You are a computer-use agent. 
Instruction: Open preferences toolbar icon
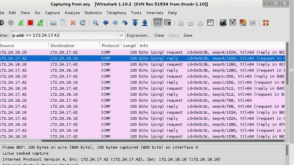pyautogui.click(x=253, y=23)
